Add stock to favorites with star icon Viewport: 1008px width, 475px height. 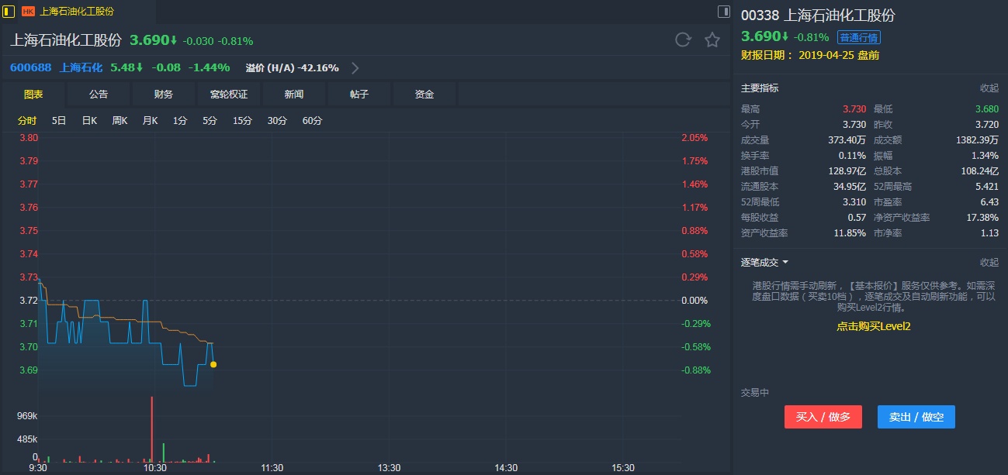click(x=712, y=40)
